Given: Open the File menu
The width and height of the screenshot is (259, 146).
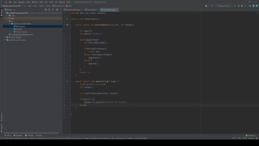Looking at the screenshot, I should (x=6, y=2).
